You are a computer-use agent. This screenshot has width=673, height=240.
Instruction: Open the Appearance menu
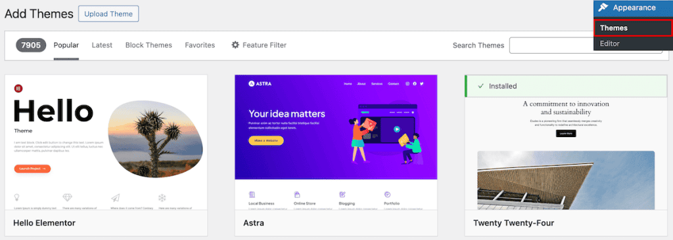pos(633,8)
